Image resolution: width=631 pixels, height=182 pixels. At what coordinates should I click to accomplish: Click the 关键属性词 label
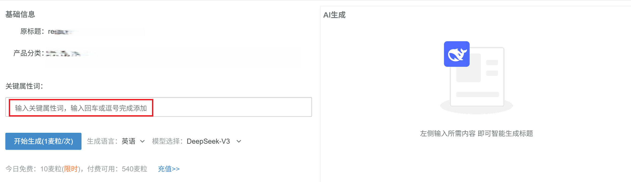(x=24, y=86)
